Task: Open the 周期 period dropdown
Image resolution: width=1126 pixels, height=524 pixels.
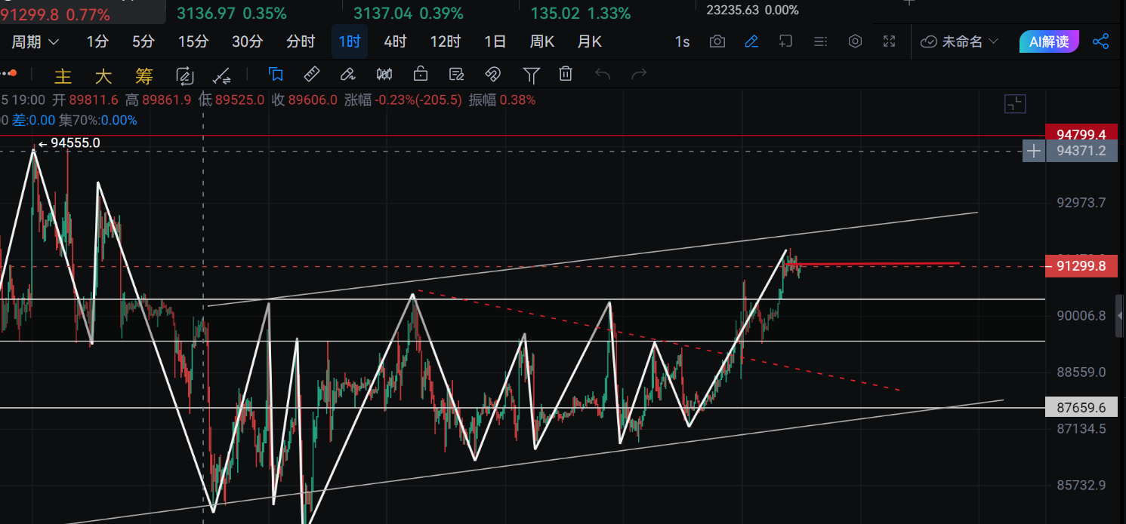Action: click(33, 41)
